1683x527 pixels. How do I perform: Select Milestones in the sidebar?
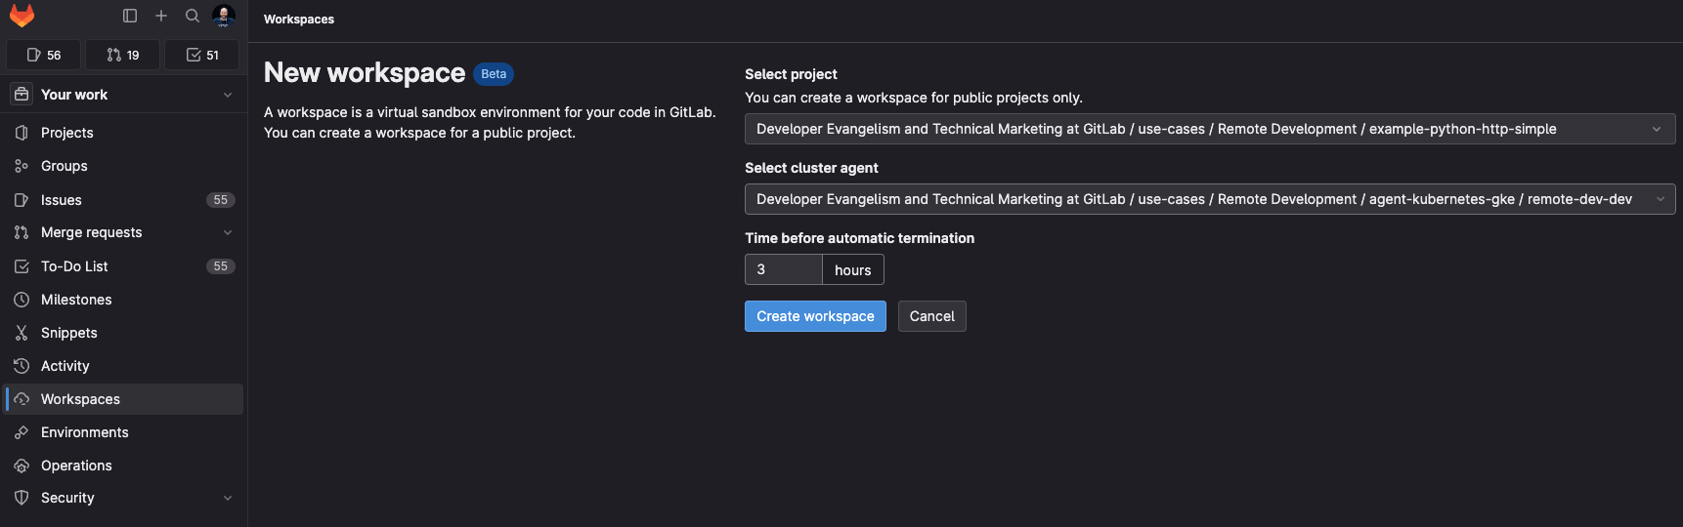pos(123,300)
